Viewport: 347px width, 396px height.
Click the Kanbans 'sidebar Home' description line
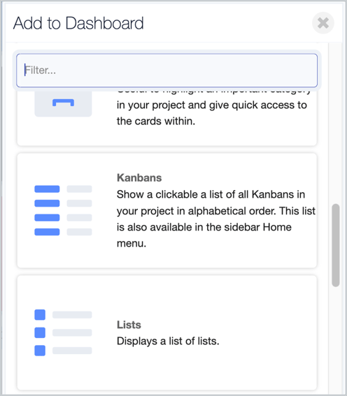(x=204, y=227)
